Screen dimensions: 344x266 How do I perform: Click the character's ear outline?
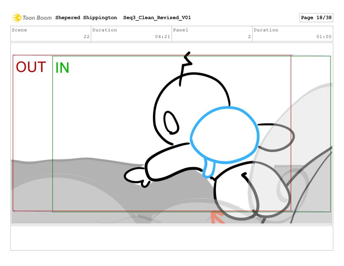tap(171, 122)
